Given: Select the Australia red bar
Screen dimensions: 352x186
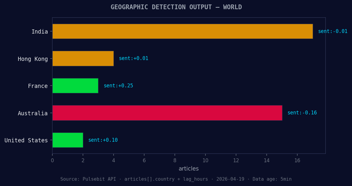Looking at the screenshot, I should 166,113.
